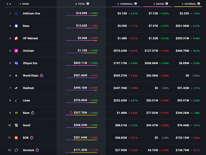Image resolution: width=206 pixels, height=155 pixels.
Task: Open the Starknet project link
Action: coord(28,88)
